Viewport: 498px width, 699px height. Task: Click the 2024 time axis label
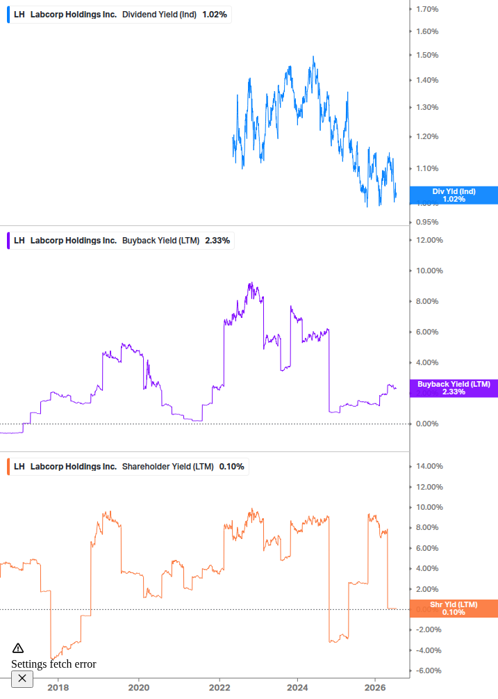click(x=297, y=687)
